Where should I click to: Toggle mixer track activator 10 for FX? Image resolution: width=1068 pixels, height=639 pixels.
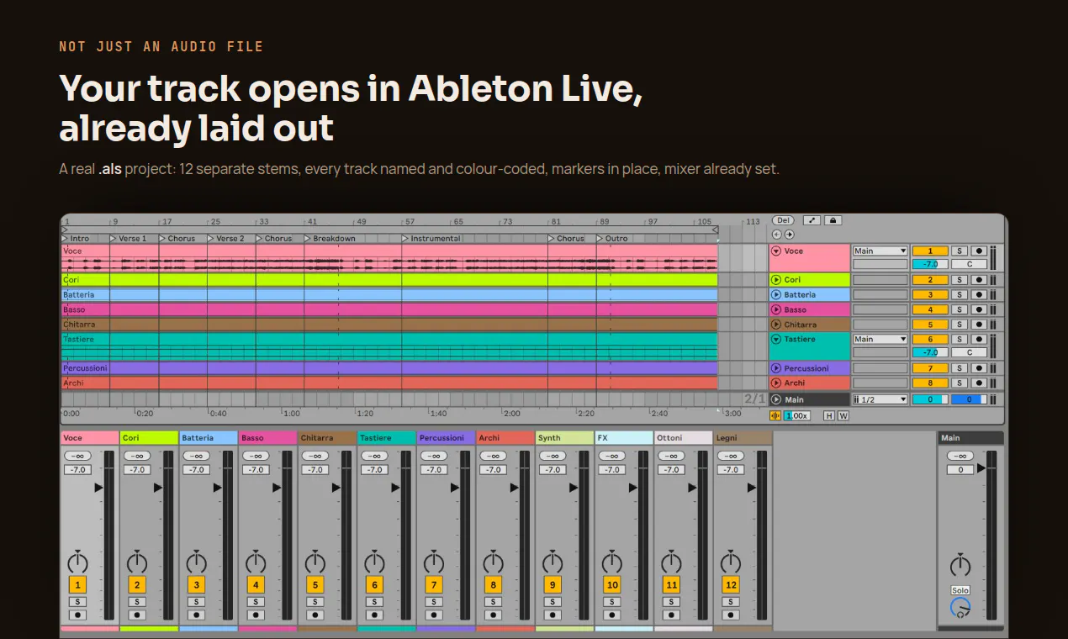click(x=612, y=585)
